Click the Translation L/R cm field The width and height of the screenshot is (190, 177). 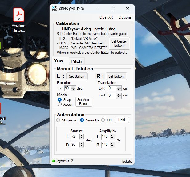[x=112, y=88]
